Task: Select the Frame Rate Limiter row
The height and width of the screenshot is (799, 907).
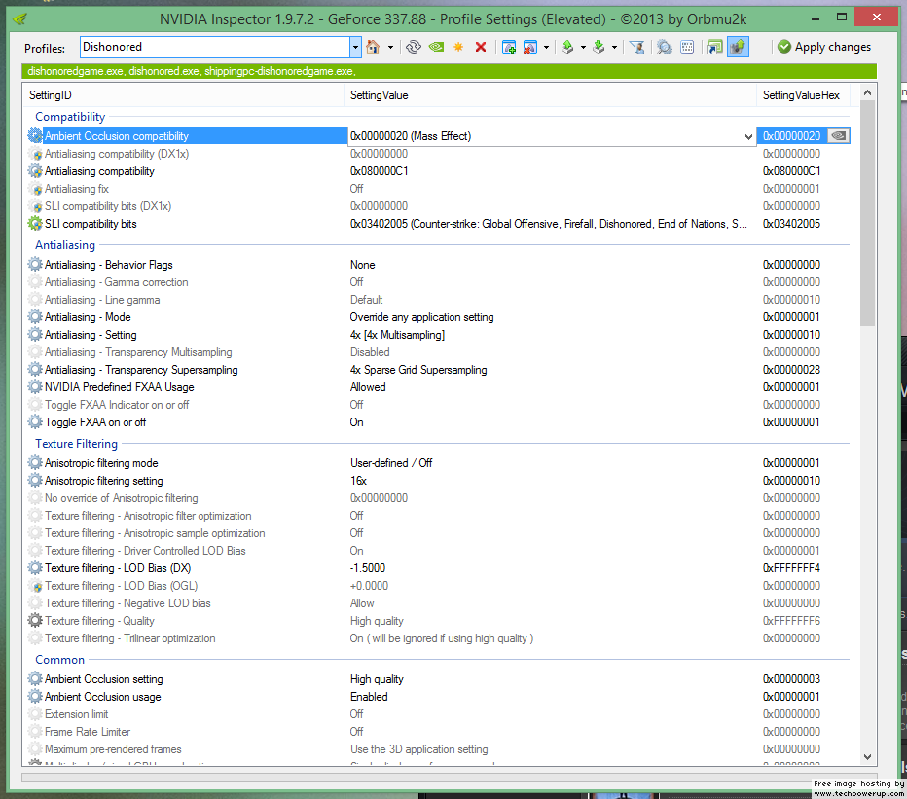Action: (439, 731)
